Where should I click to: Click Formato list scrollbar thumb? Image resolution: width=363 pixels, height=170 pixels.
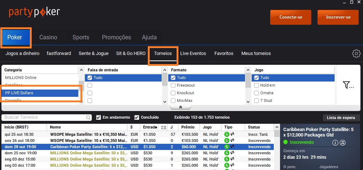click(248, 80)
